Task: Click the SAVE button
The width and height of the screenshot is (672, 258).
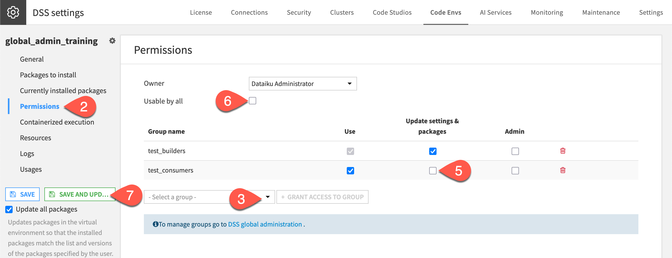Action: tap(22, 194)
